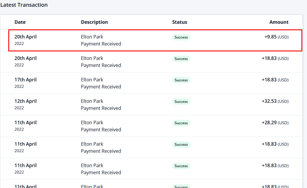Open Elton Park in the +28.29 transaction

[x=92, y=122]
